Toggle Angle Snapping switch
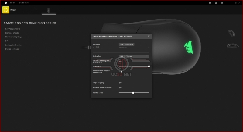The image size is (243, 132). tap(120, 83)
